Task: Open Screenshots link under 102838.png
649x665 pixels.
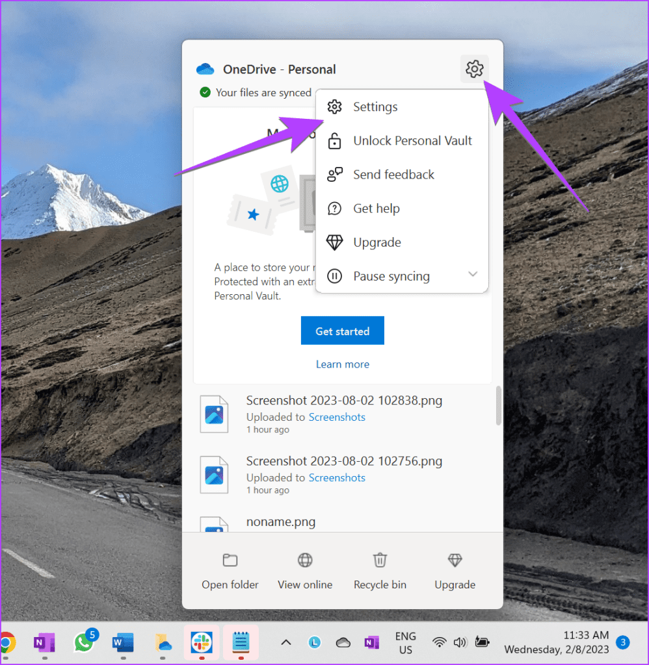Action: [336, 418]
